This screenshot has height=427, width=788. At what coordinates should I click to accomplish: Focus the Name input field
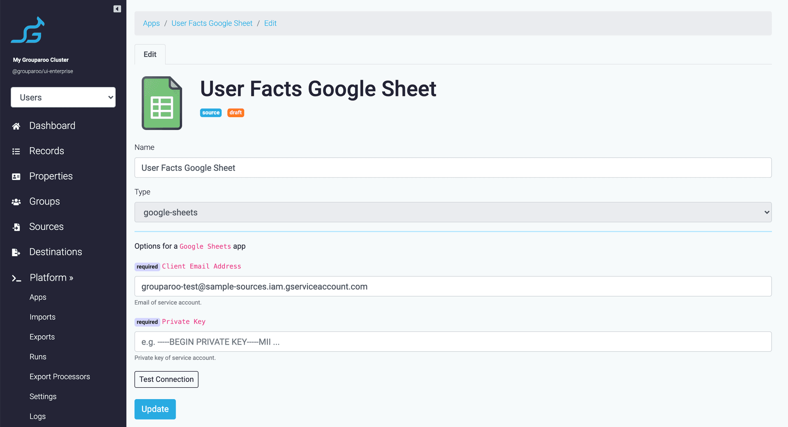[453, 168]
